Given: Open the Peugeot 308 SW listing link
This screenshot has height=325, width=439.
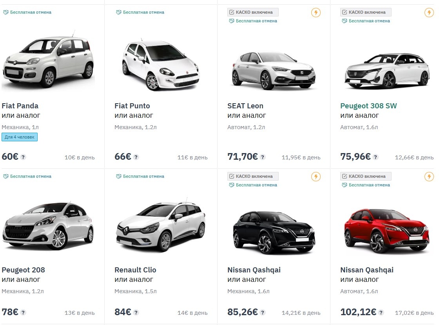Looking at the screenshot, I should click(368, 106).
